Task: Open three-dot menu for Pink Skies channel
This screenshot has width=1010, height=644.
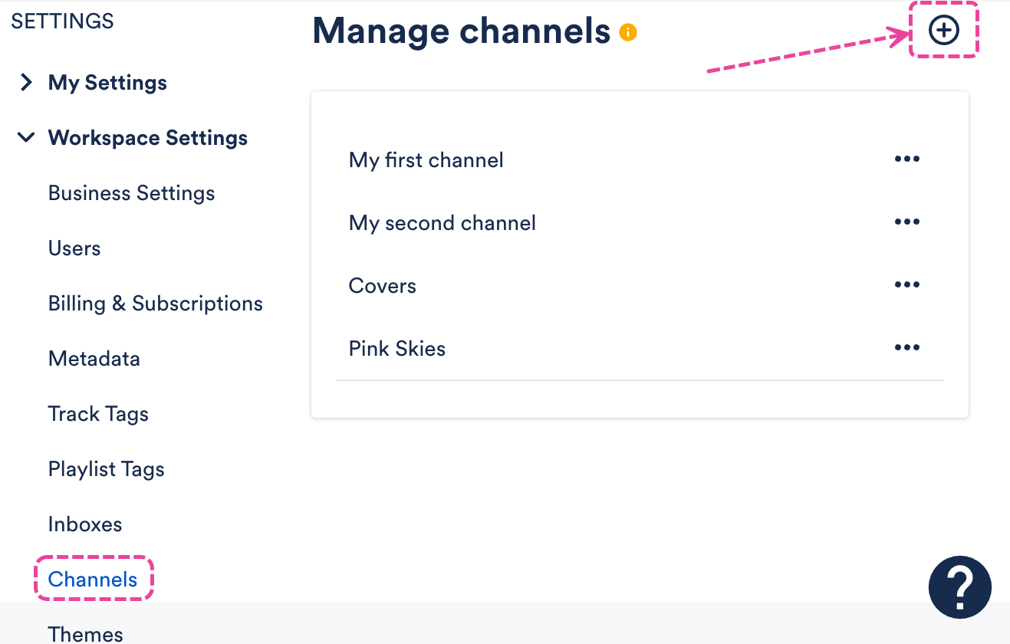Action: [906, 348]
